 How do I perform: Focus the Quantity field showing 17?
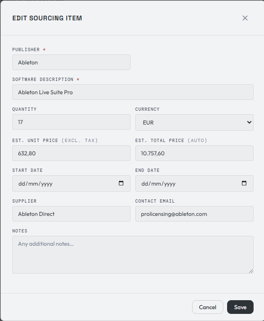(71, 122)
